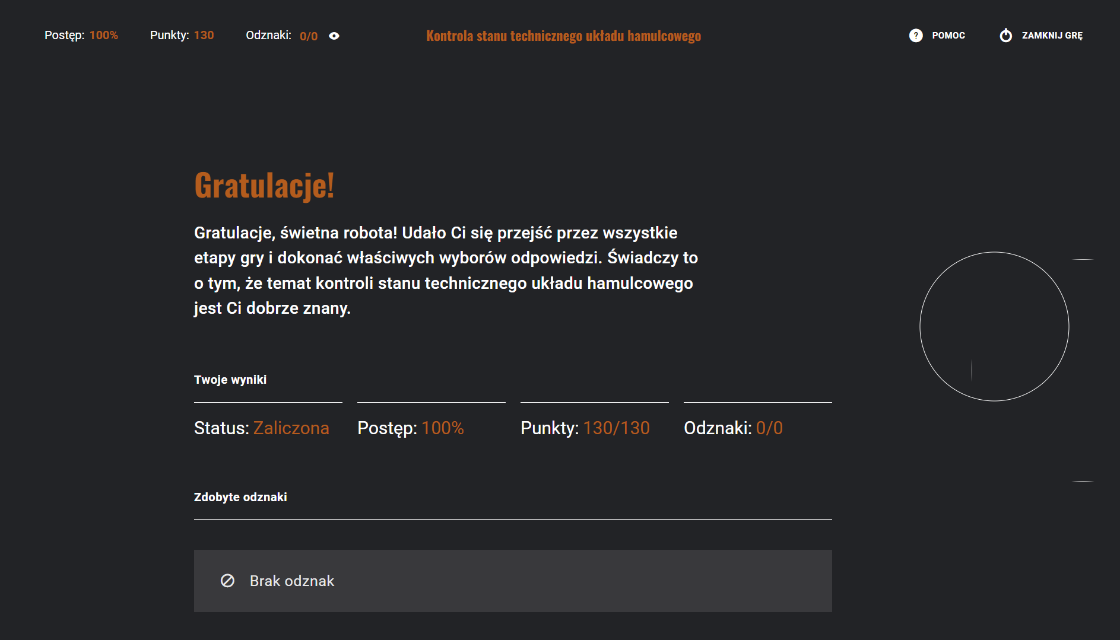The image size is (1120, 640).
Task: Click the Gratulacje! heading
Action: point(264,186)
